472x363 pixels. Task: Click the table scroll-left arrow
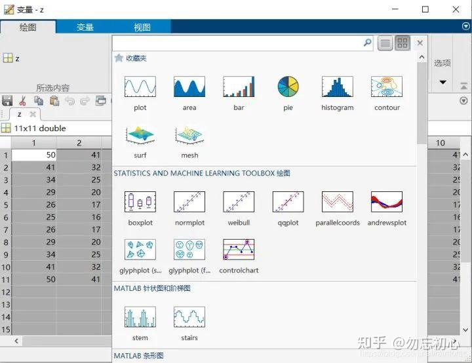(16, 341)
